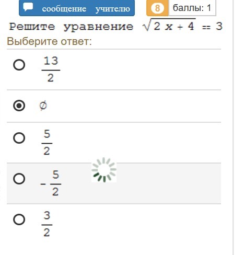Image resolution: width=243 pixels, height=255 pixels.
Task: Choose the -5/2 answer radio button
Action: 19,179
